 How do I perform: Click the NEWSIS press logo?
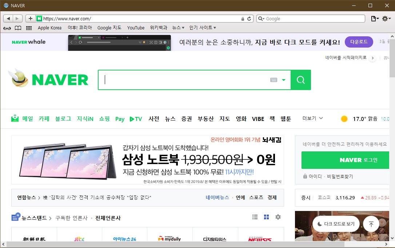click(x=260, y=239)
